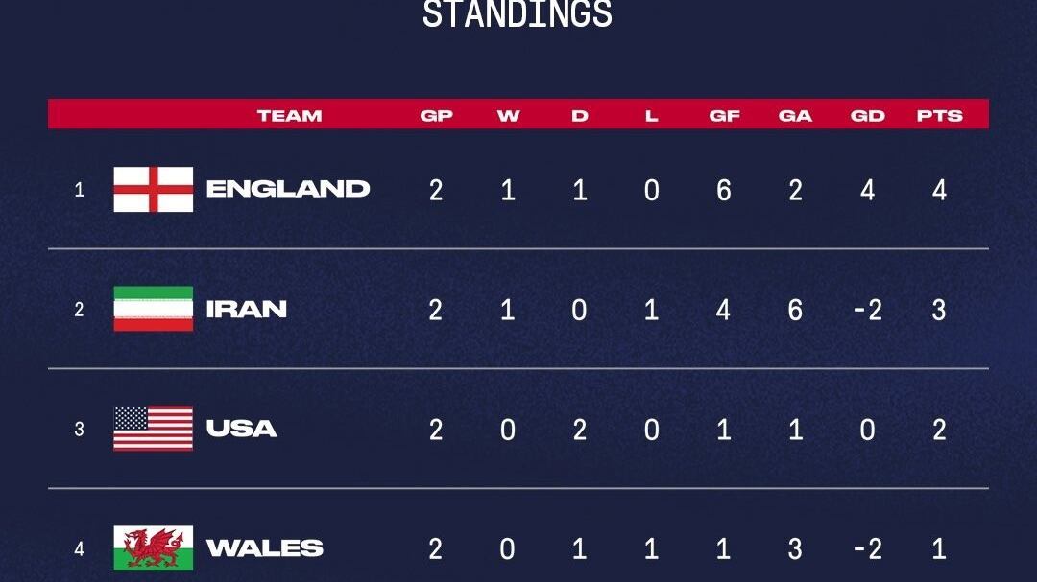Viewport: 1037px width, 582px height.
Task: Click the Wales flag icon
Action: (153, 548)
